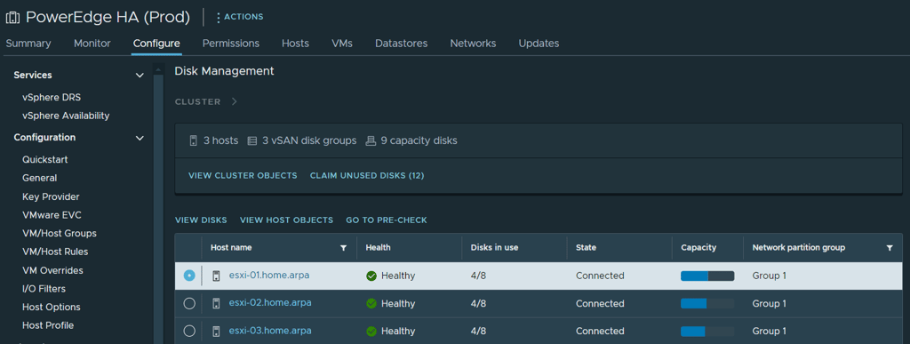Image resolution: width=910 pixels, height=344 pixels.
Task: Collapse the Services section chevron
Action: click(140, 76)
